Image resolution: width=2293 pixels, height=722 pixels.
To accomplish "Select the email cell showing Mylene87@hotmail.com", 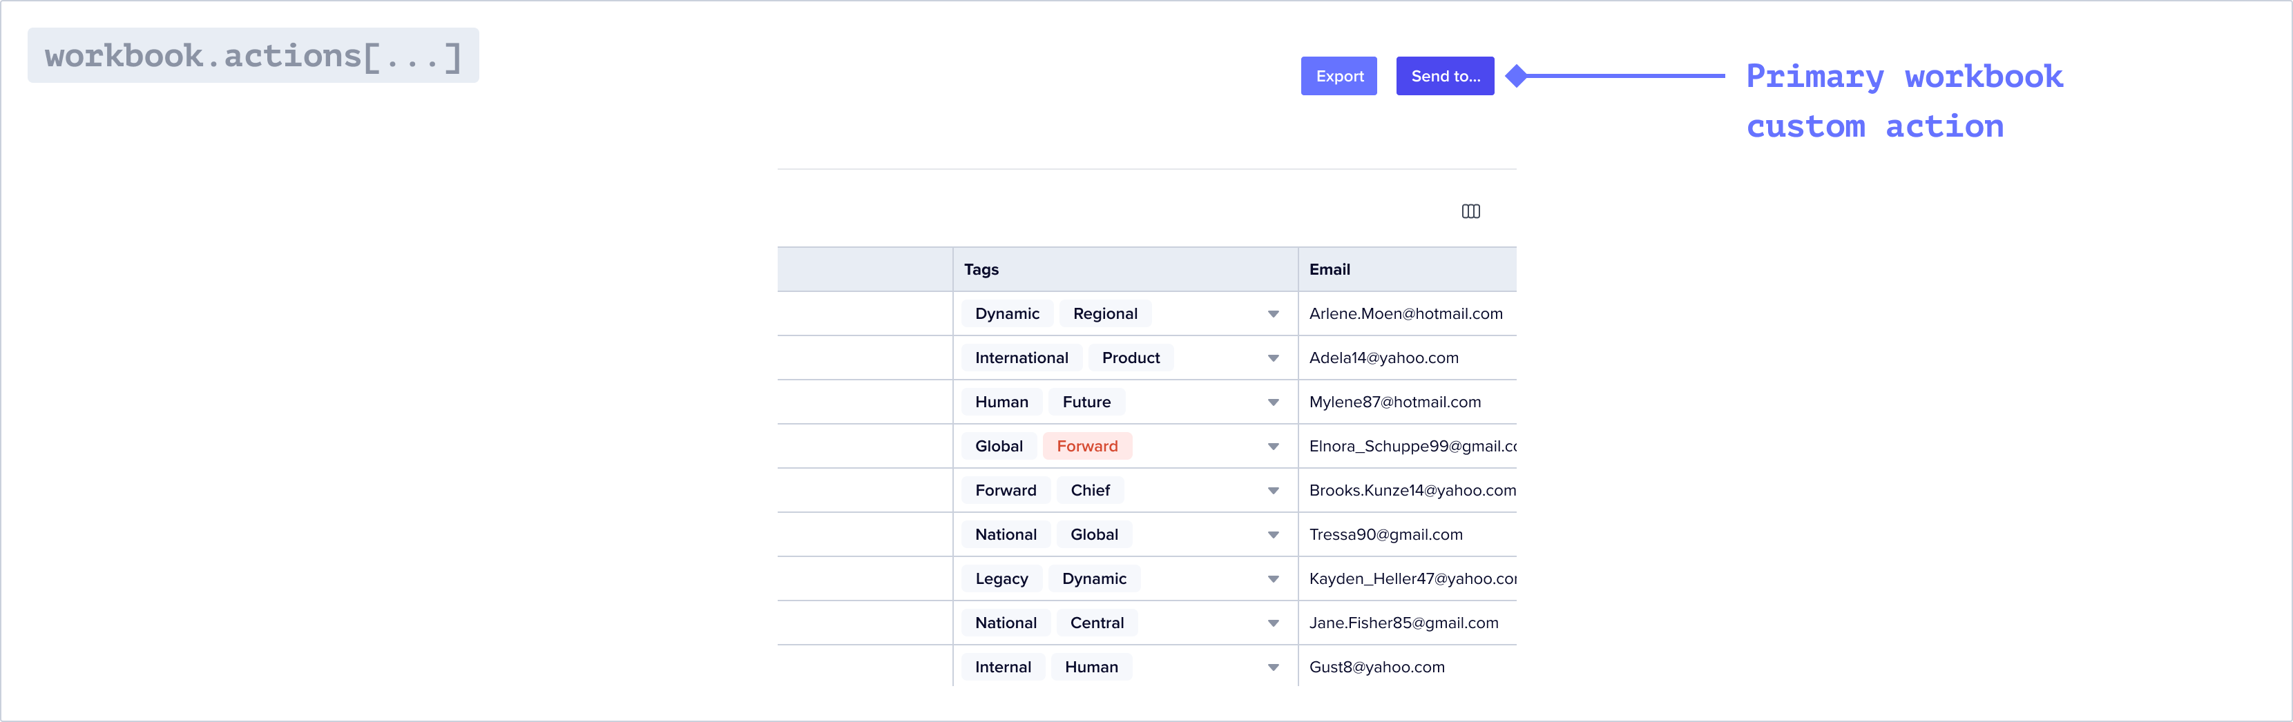I will 1395,401.
